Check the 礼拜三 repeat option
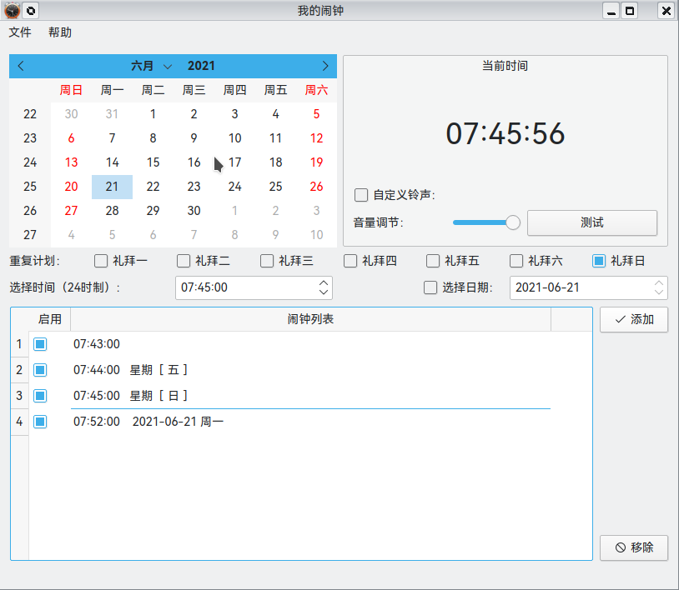This screenshot has width=679, height=590. [267, 261]
